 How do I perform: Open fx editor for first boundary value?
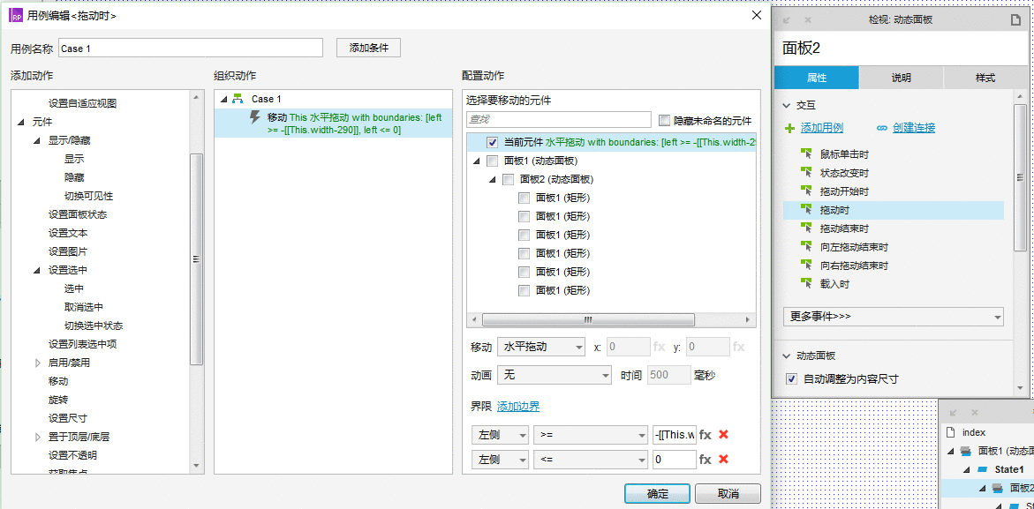pyautogui.click(x=706, y=435)
